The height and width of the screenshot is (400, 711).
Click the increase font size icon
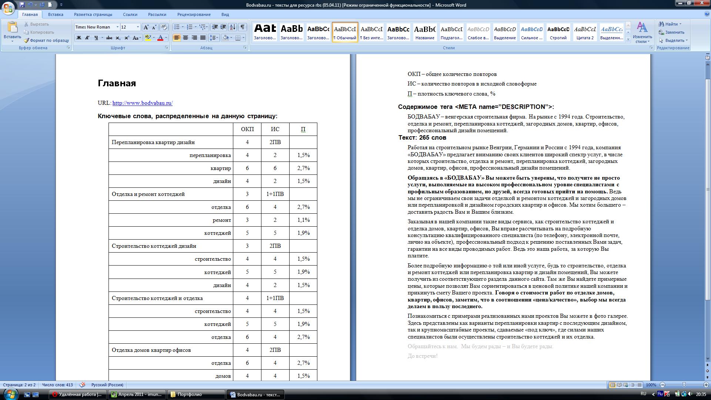[x=146, y=27]
